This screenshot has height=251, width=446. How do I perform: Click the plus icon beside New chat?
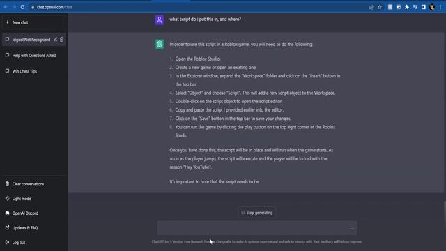point(8,22)
